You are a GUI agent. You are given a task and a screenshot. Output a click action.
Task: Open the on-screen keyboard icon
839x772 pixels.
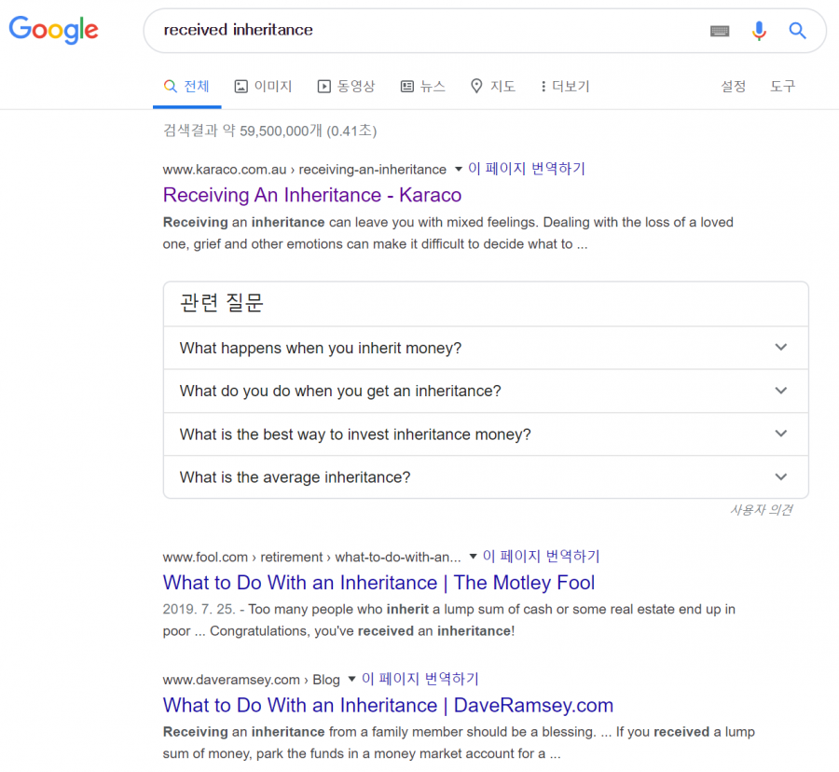[x=719, y=31]
